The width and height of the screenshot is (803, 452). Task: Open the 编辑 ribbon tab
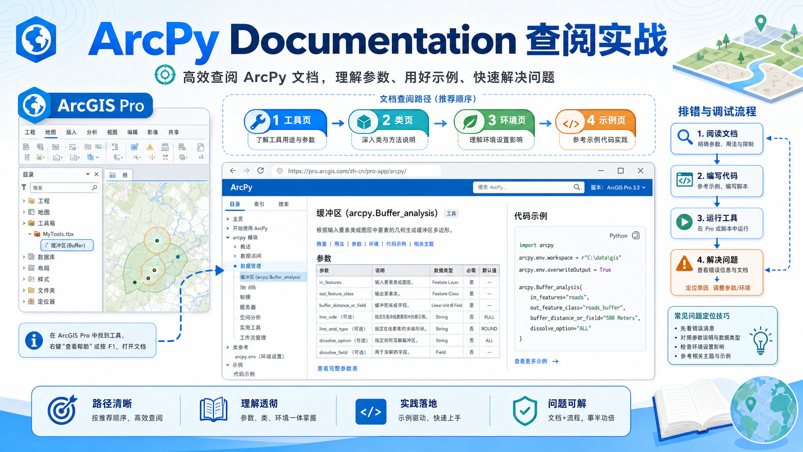coord(133,132)
